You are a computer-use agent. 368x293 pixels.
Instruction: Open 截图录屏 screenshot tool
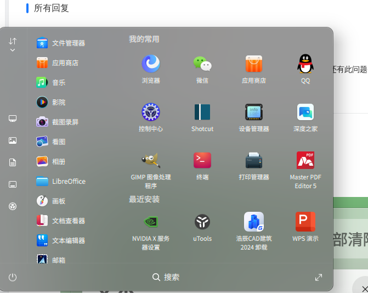point(58,122)
